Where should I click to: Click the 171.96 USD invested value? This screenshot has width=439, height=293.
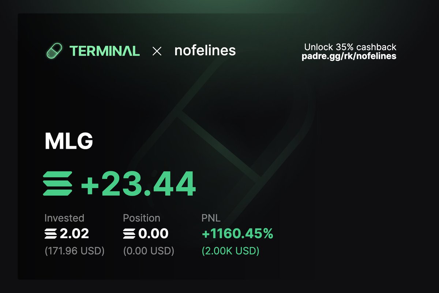point(75,251)
